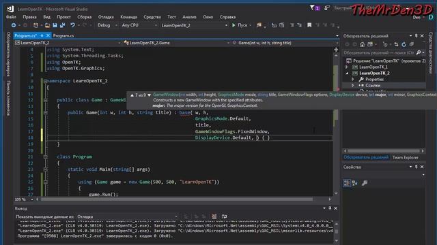Click Sync with Active Document icon
The width and height of the screenshot is (437, 245).
(396, 44)
